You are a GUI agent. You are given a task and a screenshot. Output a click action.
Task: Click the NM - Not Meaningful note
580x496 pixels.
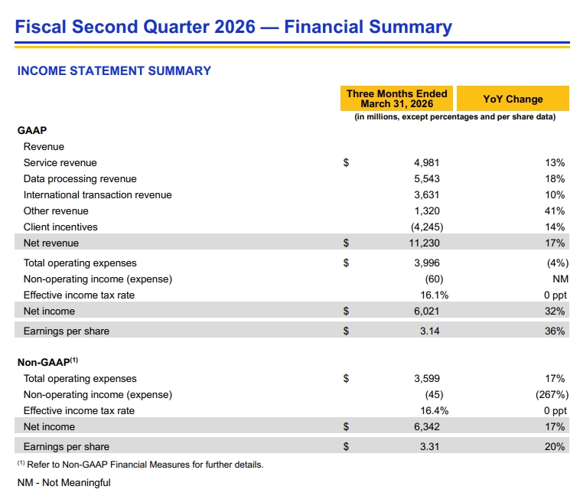[64, 482]
